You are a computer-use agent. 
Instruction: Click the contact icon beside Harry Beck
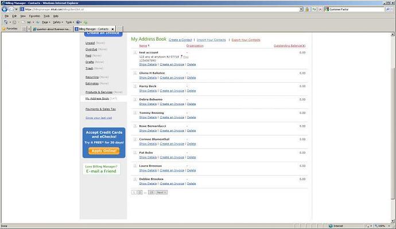135,86
